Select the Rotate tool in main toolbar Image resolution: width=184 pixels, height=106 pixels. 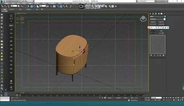coord(34,6)
